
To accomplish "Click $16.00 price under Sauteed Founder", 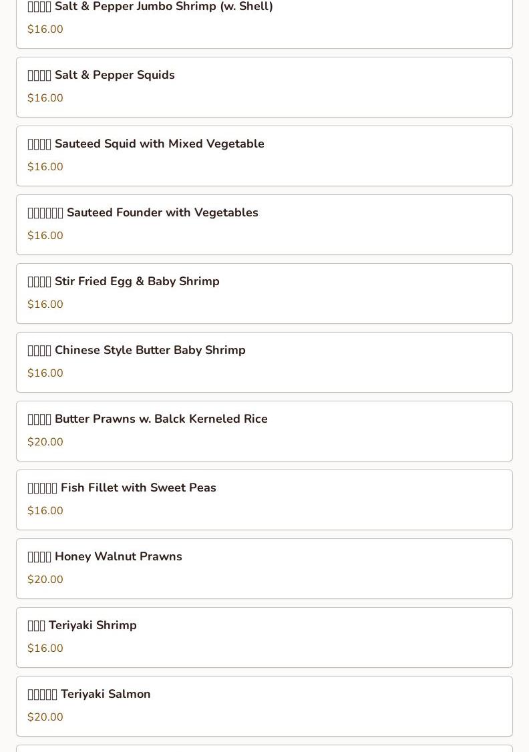I will coord(45,236).
